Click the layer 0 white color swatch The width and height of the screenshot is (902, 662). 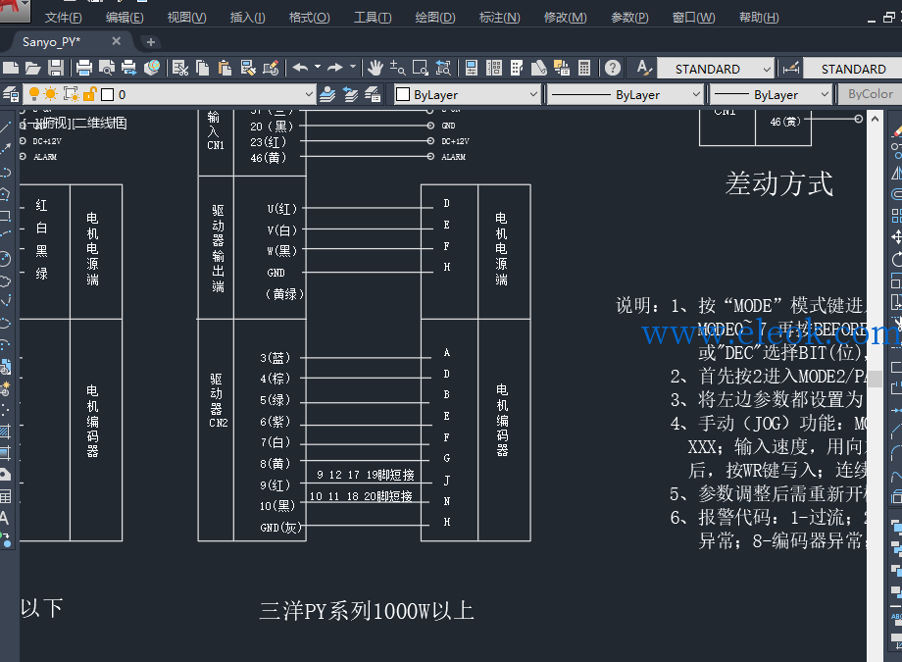[x=108, y=94]
